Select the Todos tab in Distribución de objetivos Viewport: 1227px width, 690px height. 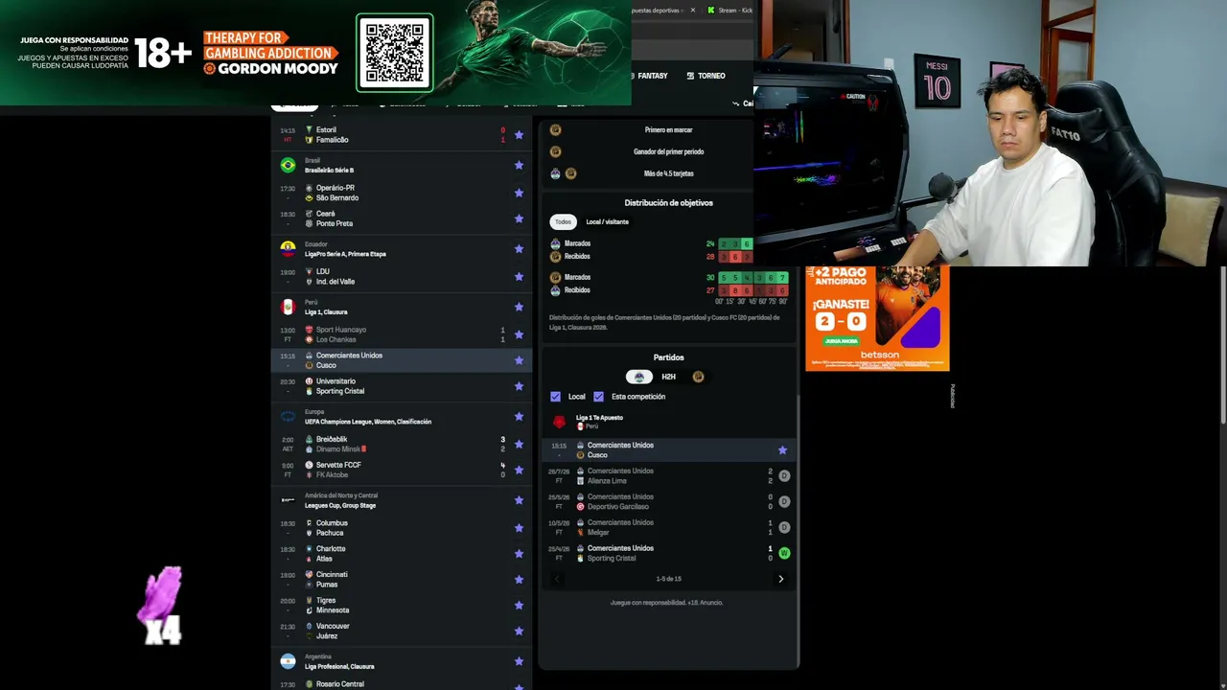click(x=563, y=222)
